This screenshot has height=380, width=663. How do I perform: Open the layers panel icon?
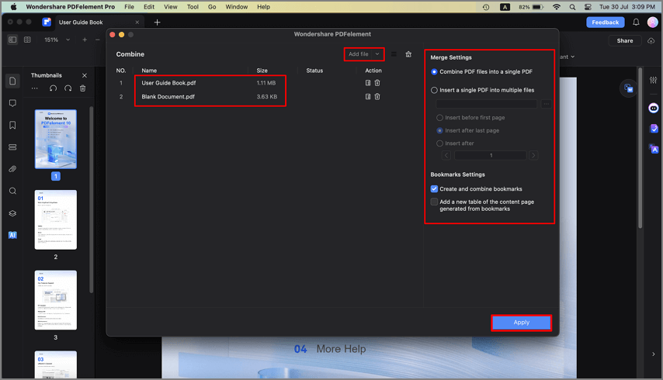click(12, 213)
